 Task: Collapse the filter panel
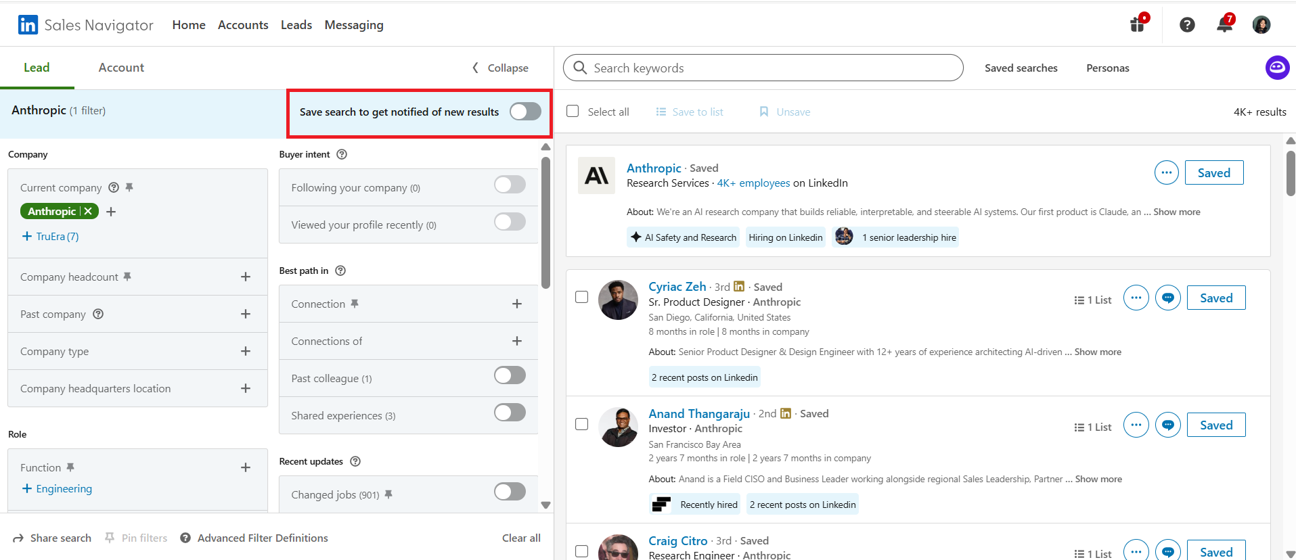500,68
